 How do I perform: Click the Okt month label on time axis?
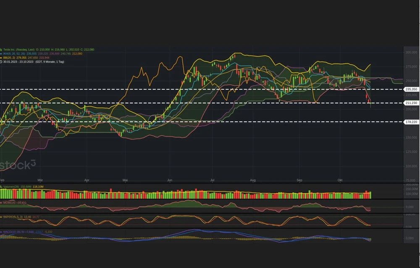pos(340,180)
